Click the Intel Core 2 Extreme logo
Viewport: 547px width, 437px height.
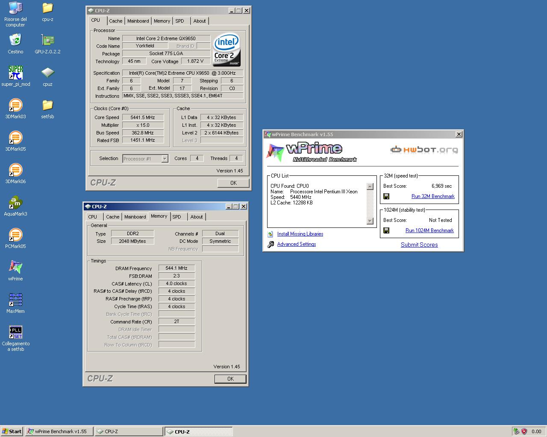pos(226,50)
